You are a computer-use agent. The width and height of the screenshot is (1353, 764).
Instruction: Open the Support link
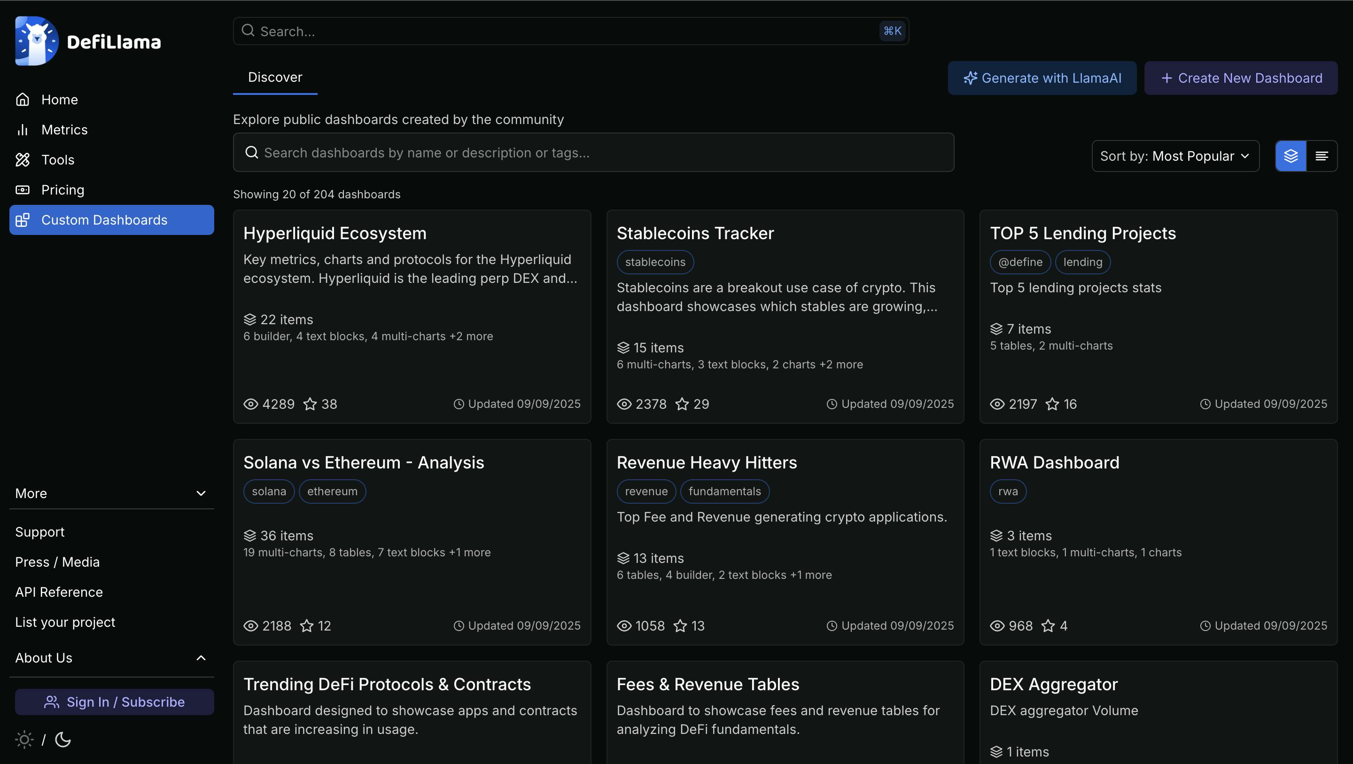pos(40,532)
